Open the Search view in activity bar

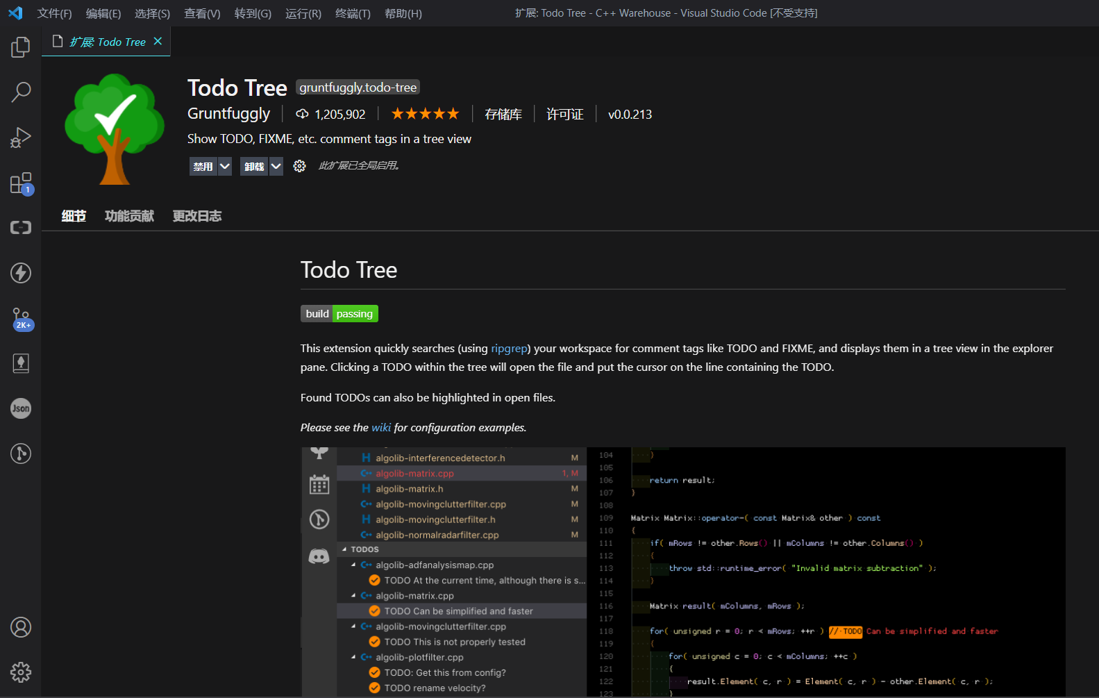click(x=21, y=92)
